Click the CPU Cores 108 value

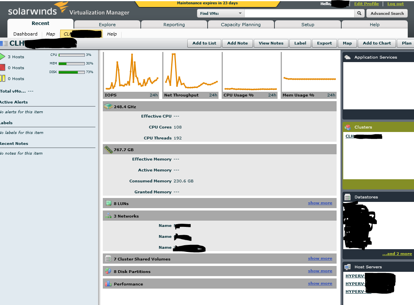(x=178, y=127)
